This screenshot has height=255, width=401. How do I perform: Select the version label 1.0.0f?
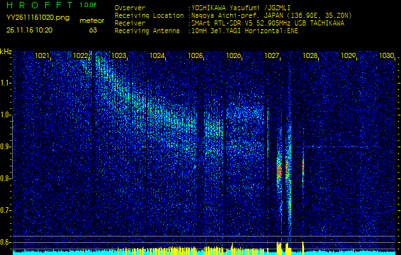tap(88, 5)
